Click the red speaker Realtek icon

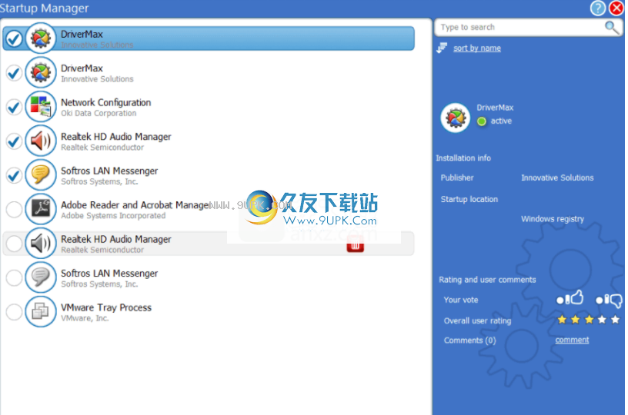41,141
